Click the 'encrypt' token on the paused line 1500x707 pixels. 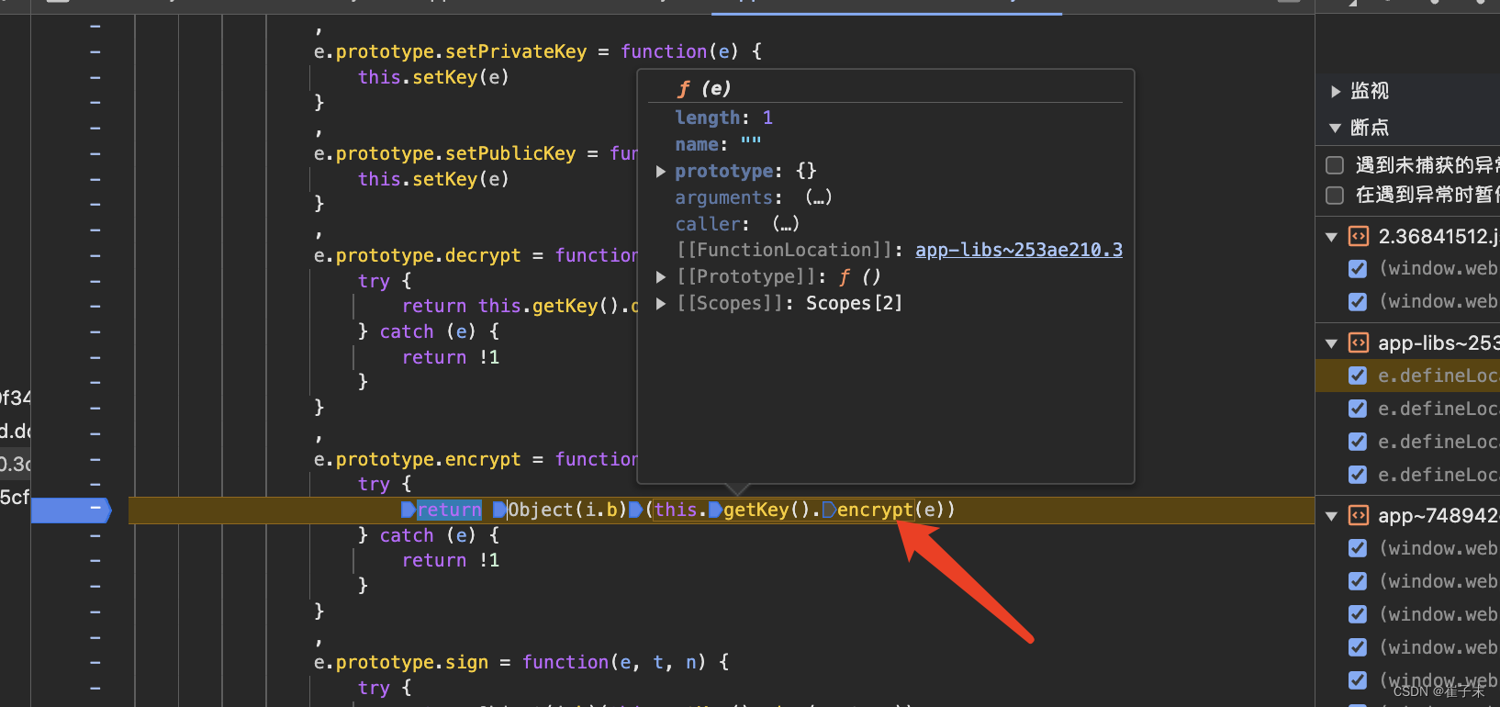click(x=875, y=510)
